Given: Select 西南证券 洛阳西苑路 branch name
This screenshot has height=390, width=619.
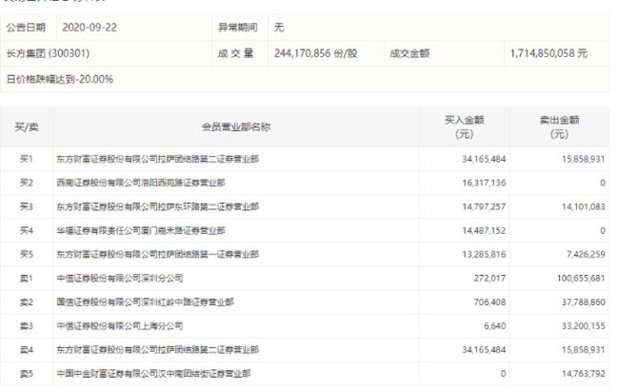Looking at the screenshot, I should click(x=141, y=183).
